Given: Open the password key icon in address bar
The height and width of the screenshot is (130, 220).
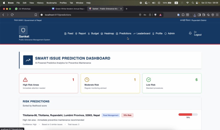Looking at the screenshot, I should pos(145,15).
